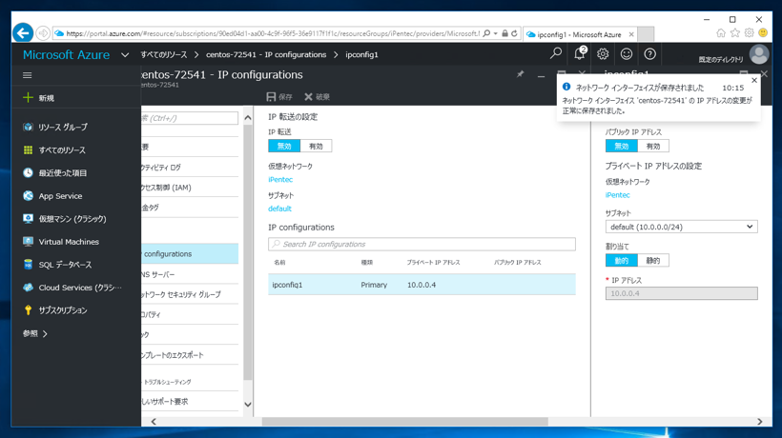Select IP configurations menu item in blade

(x=190, y=254)
